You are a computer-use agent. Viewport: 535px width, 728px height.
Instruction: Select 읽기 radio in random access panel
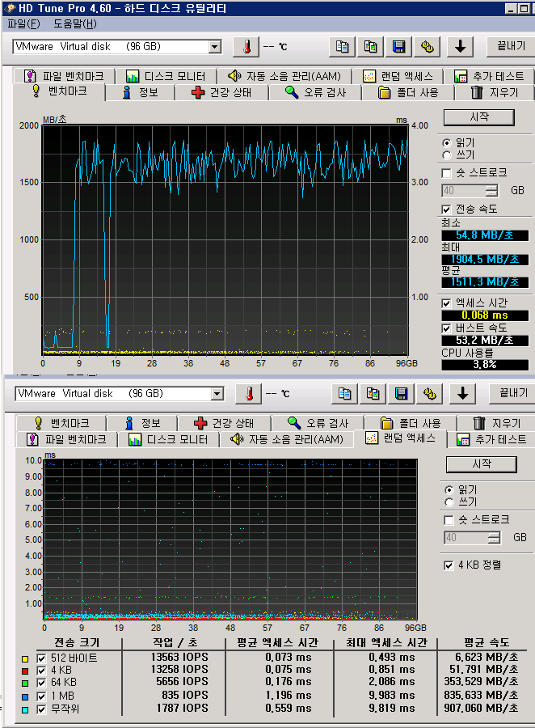[449, 490]
